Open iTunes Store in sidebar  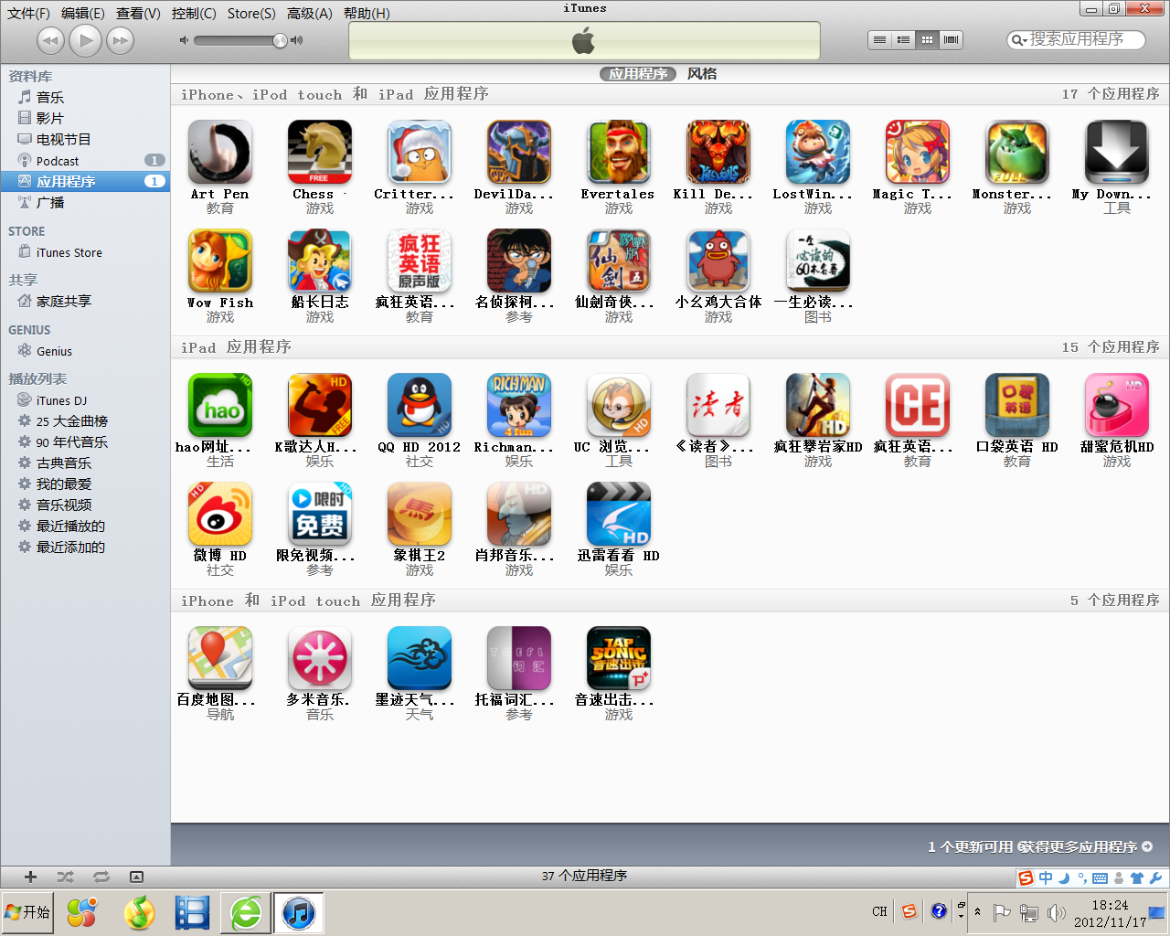click(x=69, y=253)
